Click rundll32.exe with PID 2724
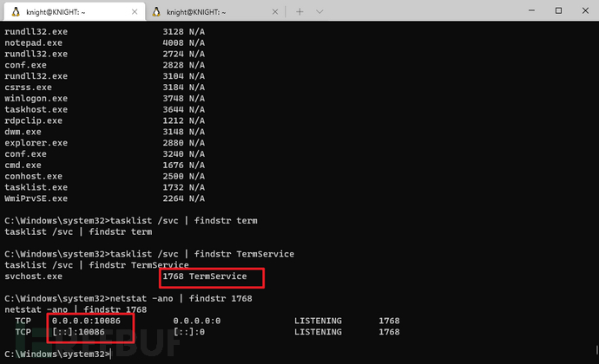The height and width of the screenshot is (364, 599). click(x=105, y=54)
